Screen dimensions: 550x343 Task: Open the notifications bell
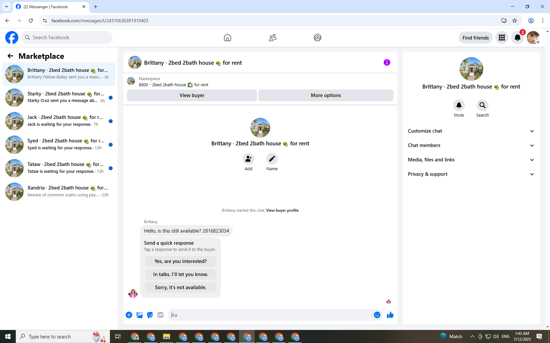518,38
